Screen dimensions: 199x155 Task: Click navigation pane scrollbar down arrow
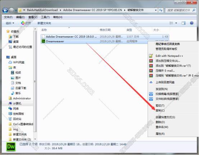35,139
